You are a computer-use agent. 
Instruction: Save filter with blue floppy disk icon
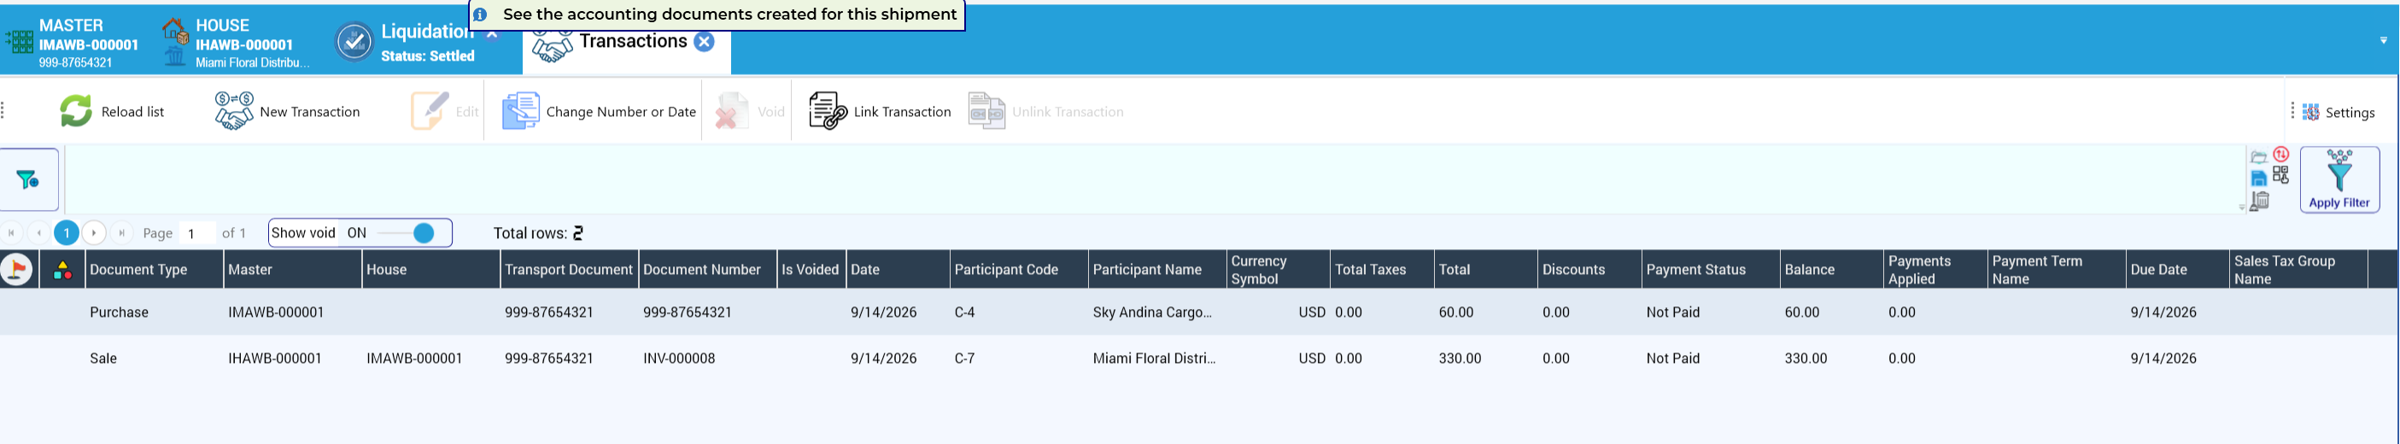pos(2258,178)
